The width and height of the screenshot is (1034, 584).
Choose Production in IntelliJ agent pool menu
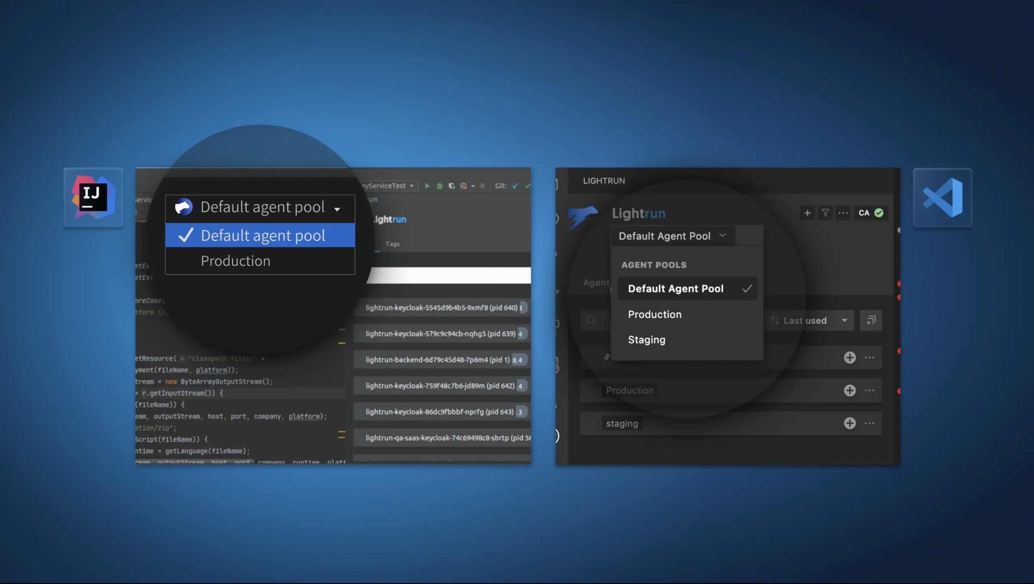coord(260,261)
